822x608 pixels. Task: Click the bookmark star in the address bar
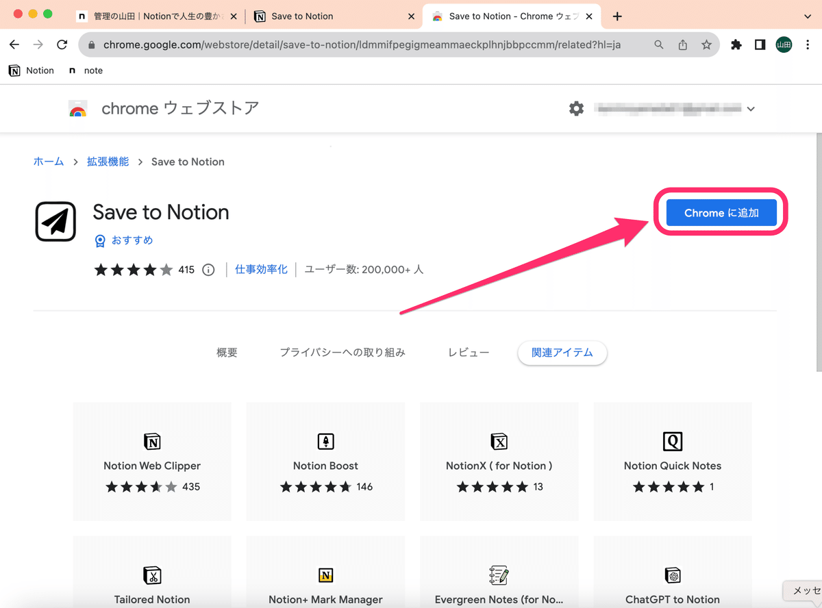coord(706,44)
